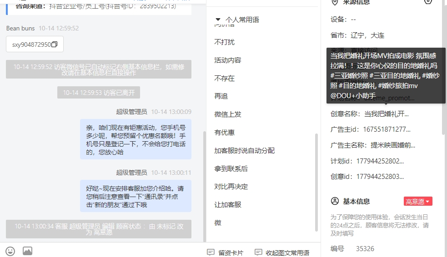Click the 省市 辽宁，大连 text
447x257 pixels.
click(x=357, y=35)
